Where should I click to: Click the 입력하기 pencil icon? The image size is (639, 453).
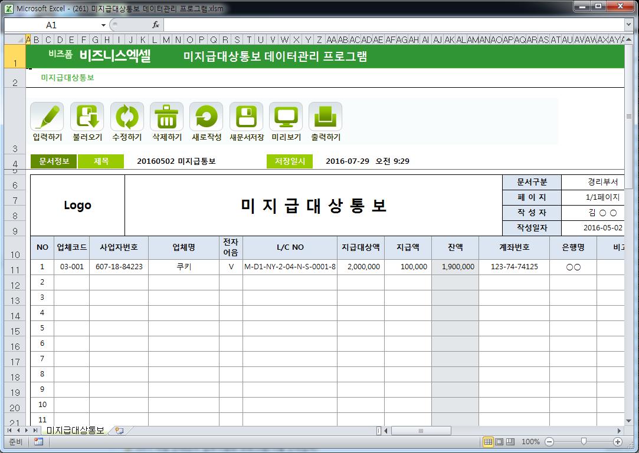[x=47, y=117]
